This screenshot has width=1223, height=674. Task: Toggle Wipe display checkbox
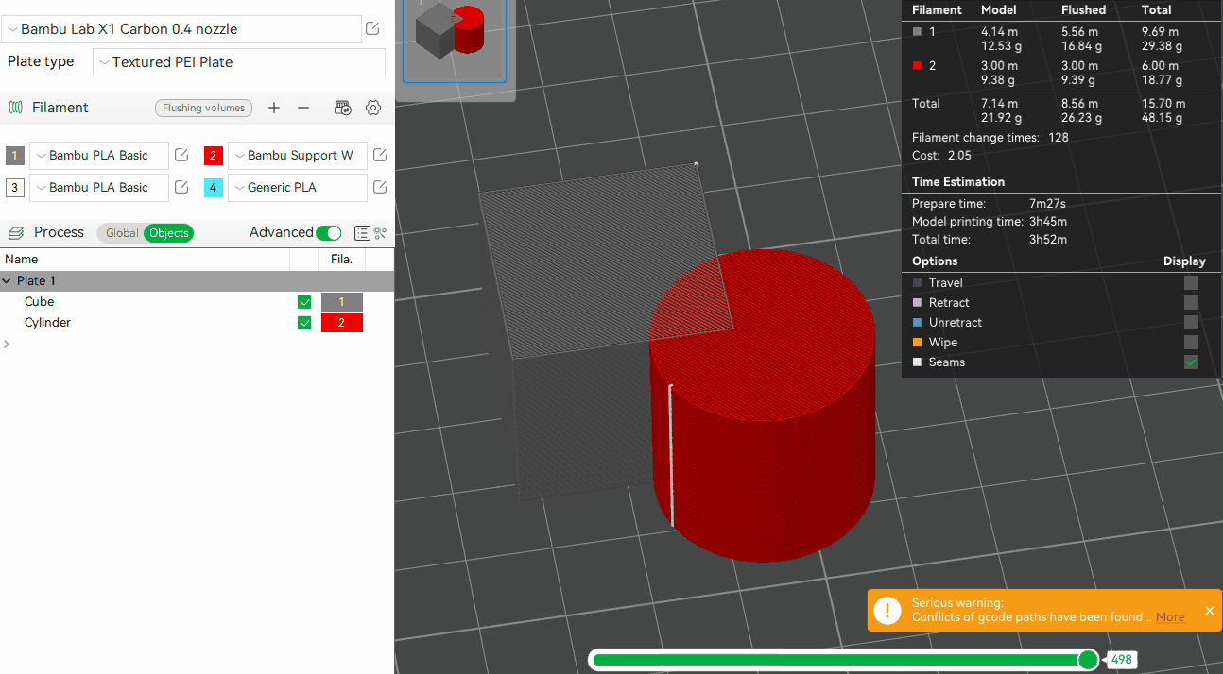coord(1191,343)
